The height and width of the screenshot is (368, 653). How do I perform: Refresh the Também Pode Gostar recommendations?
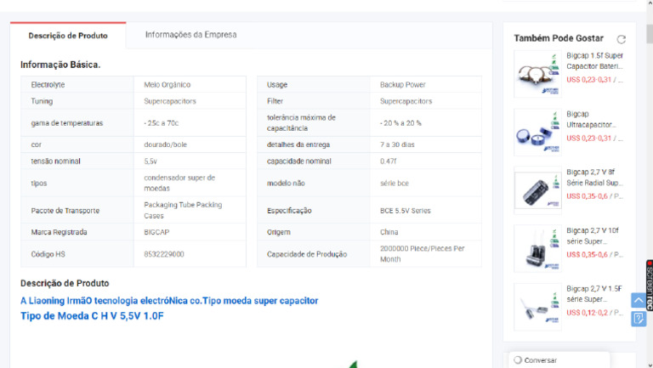coord(621,39)
